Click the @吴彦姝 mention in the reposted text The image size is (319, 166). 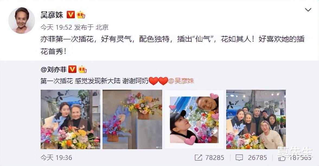tap(181, 81)
